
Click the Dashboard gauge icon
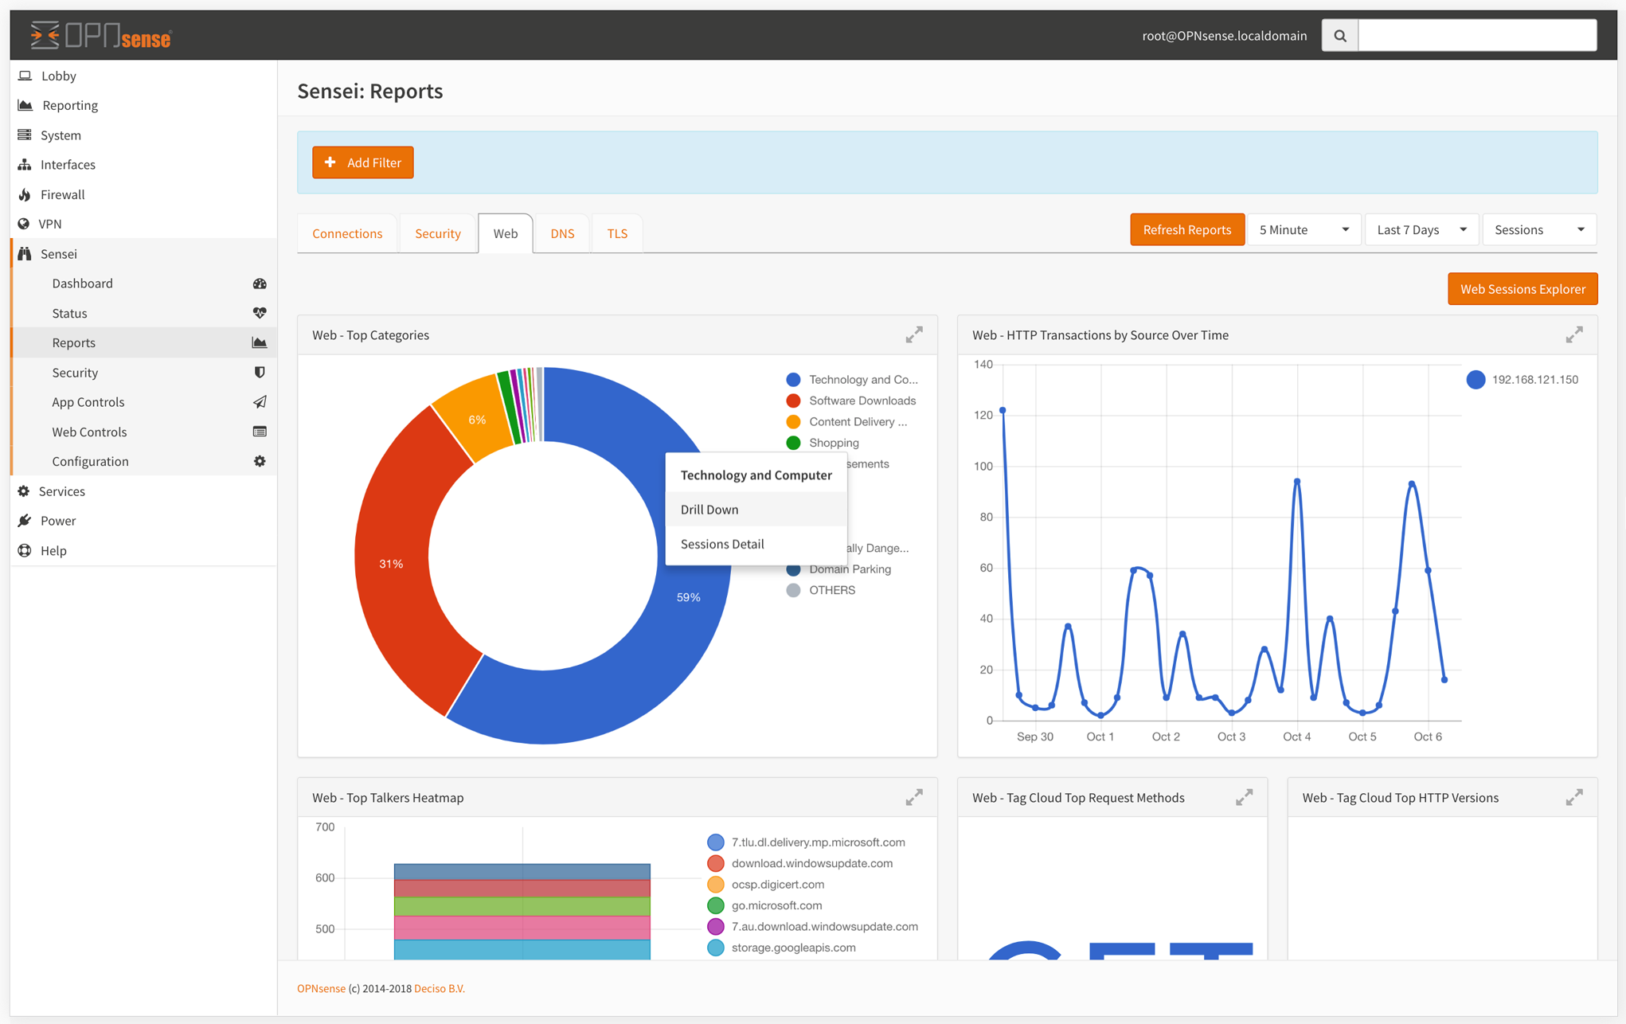260,283
